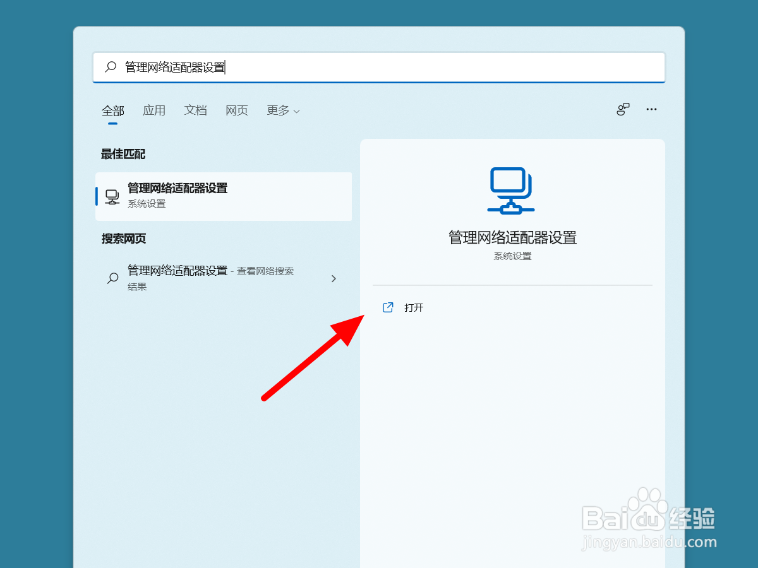Select best match 管理网络适配器设置 result
758x568 pixels.
coord(224,196)
